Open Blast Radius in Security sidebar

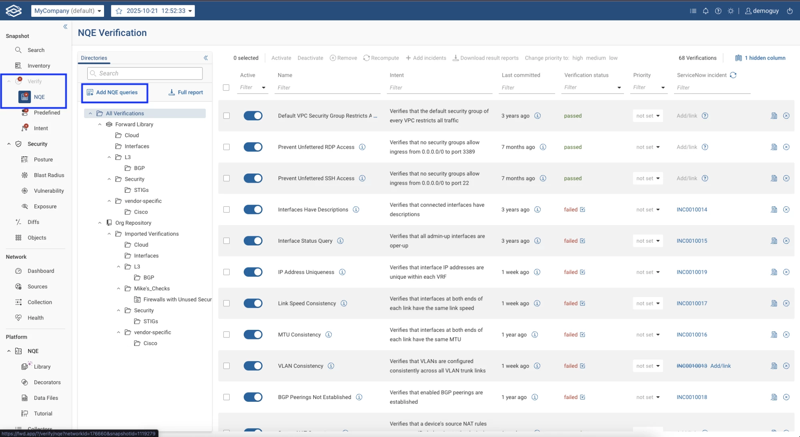click(x=49, y=175)
